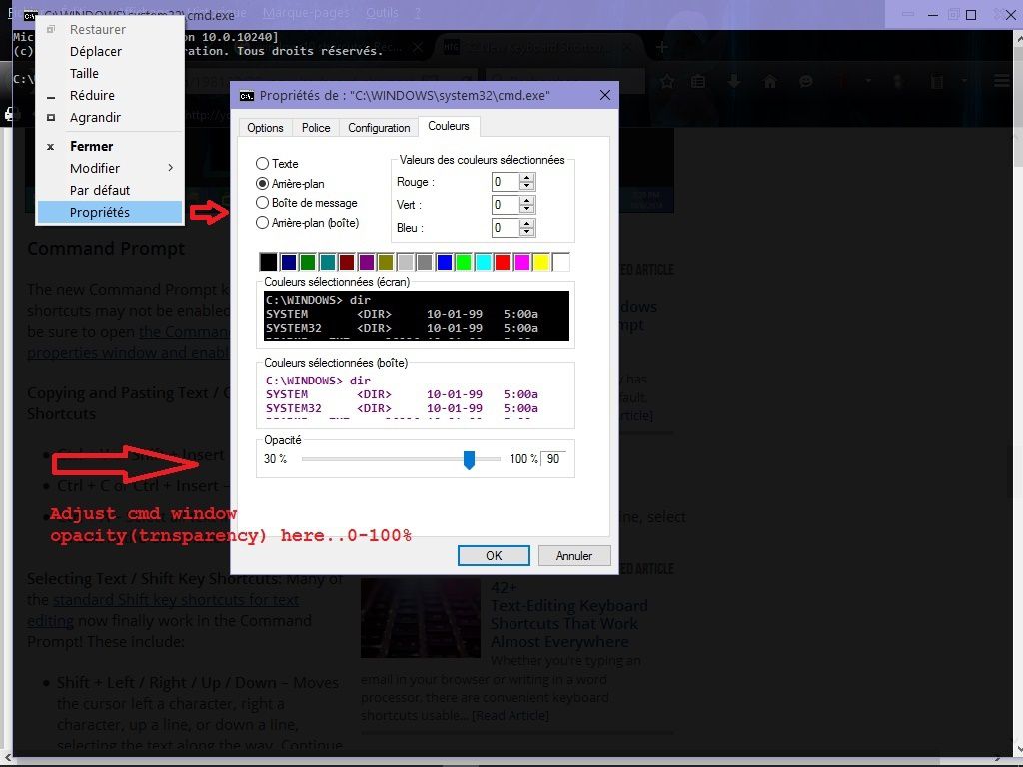1023x767 pixels.
Task: Switch to the Police tab
Action: (316, 128)
